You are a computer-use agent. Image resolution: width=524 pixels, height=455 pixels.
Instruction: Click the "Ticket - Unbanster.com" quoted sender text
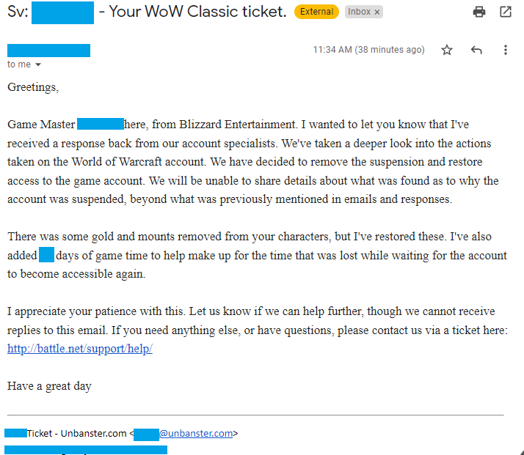[x=77, y=433]
